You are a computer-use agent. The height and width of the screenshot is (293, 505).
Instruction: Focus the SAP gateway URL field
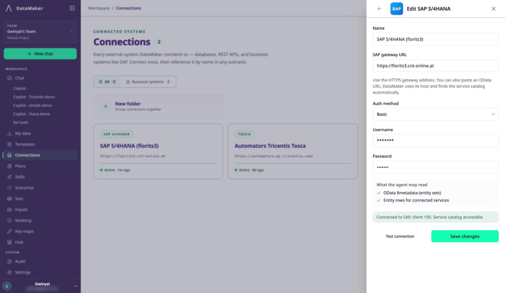436,66
